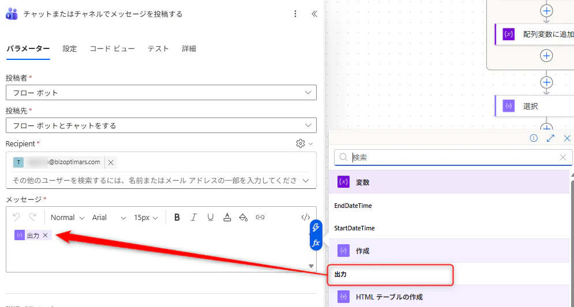Click the 変数 purple variable icon
This screenshot has width=574, height=307.
click(343, 182)
